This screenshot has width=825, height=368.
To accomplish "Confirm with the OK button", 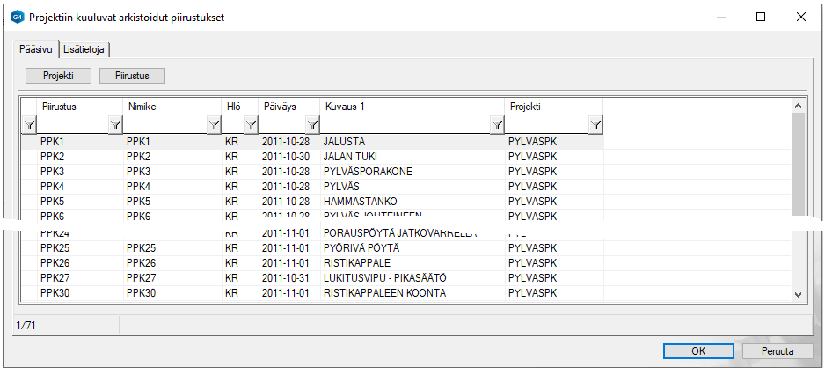I will (698, 351).
